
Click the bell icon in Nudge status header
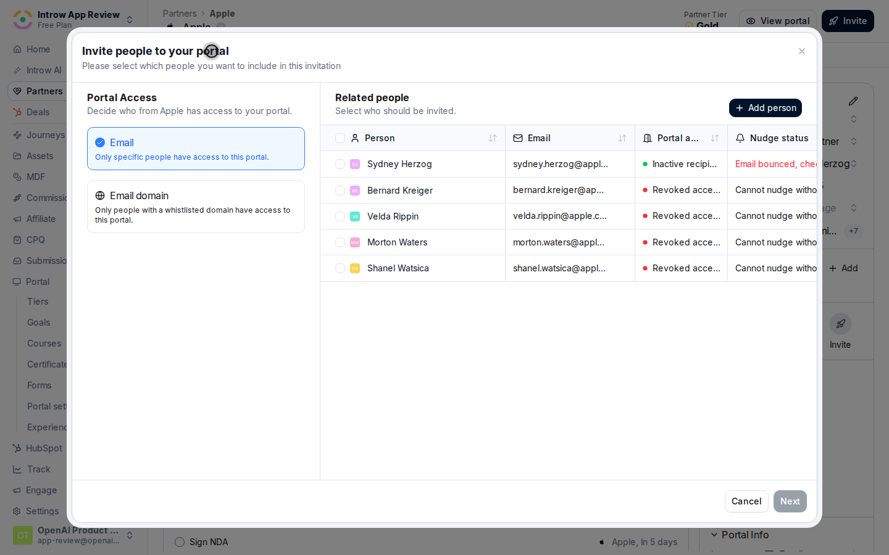(740, 138)
